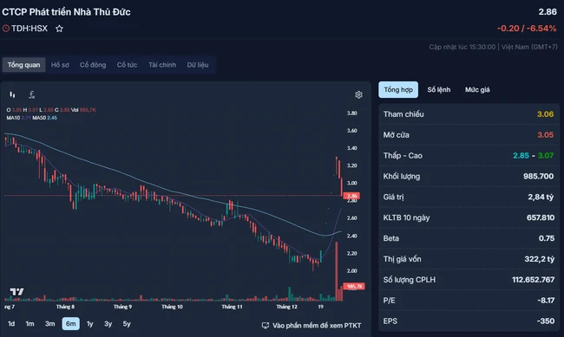Choose the 6m time range
This screenshot has height=337, width=564.
pyautogui.click(x=71, y=324)
